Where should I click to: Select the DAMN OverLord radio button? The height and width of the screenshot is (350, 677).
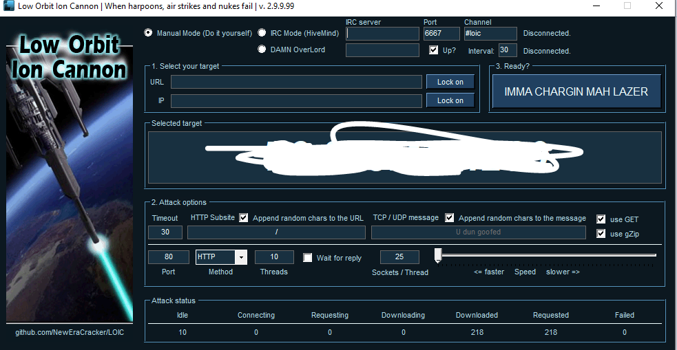(x=262, y=49)
